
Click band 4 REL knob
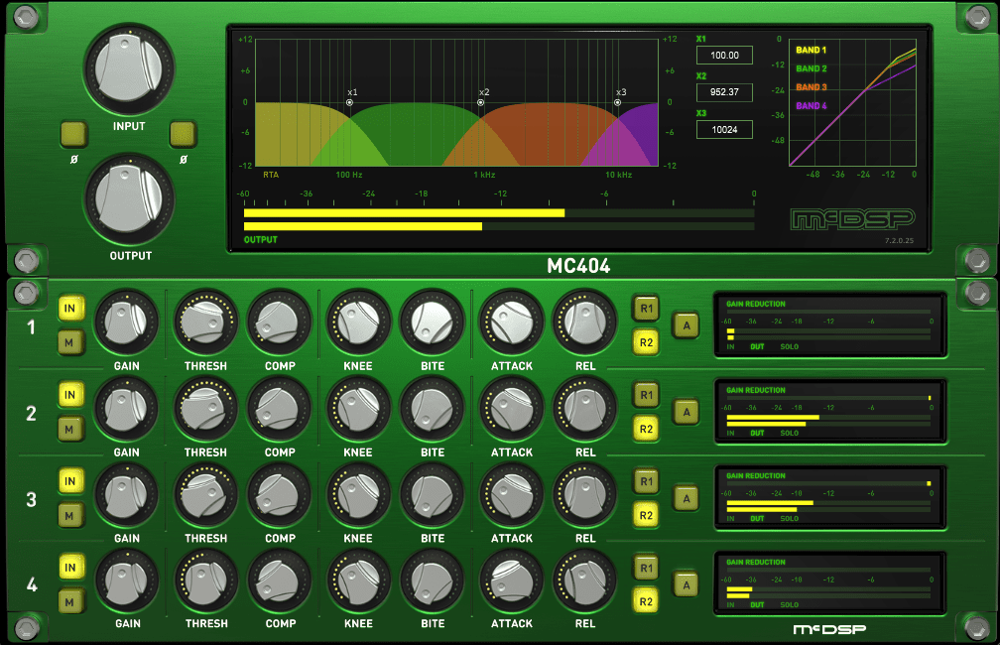(x=585, y=581)
